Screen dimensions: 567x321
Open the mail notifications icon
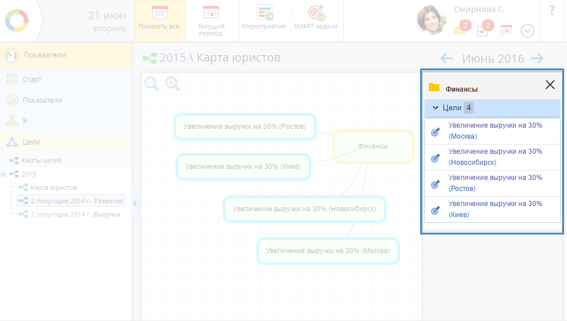pyautogui.click(x=461, y=30)
